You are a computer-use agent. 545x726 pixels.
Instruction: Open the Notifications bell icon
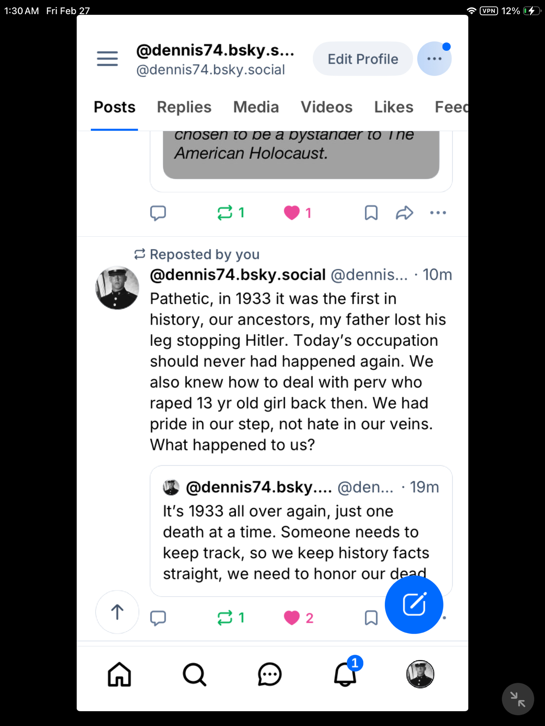click(x=345, y=674)
